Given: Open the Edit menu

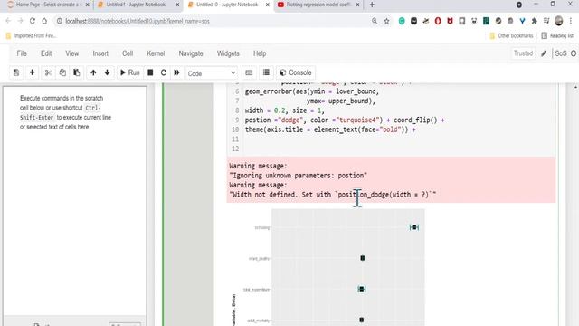Looking at the screenshot, I should point(46,53).
